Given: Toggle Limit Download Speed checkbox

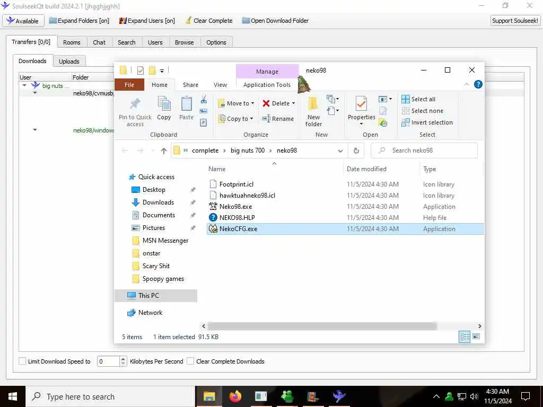Looking at the screenshot, I should point(22,361).
